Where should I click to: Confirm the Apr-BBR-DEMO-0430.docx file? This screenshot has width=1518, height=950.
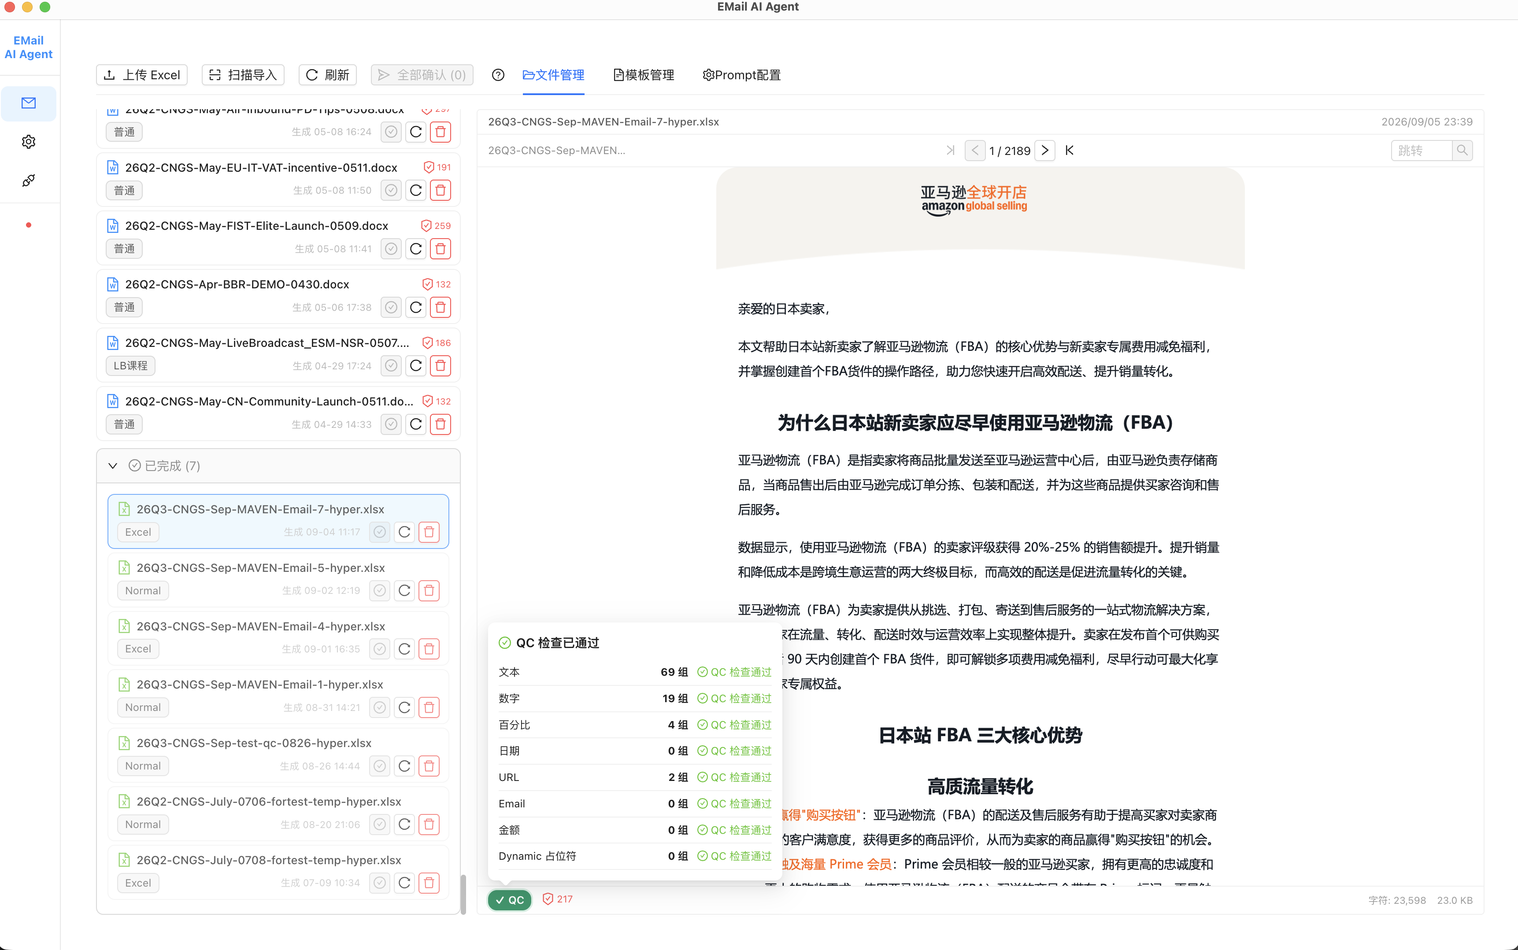click(391, 307)
